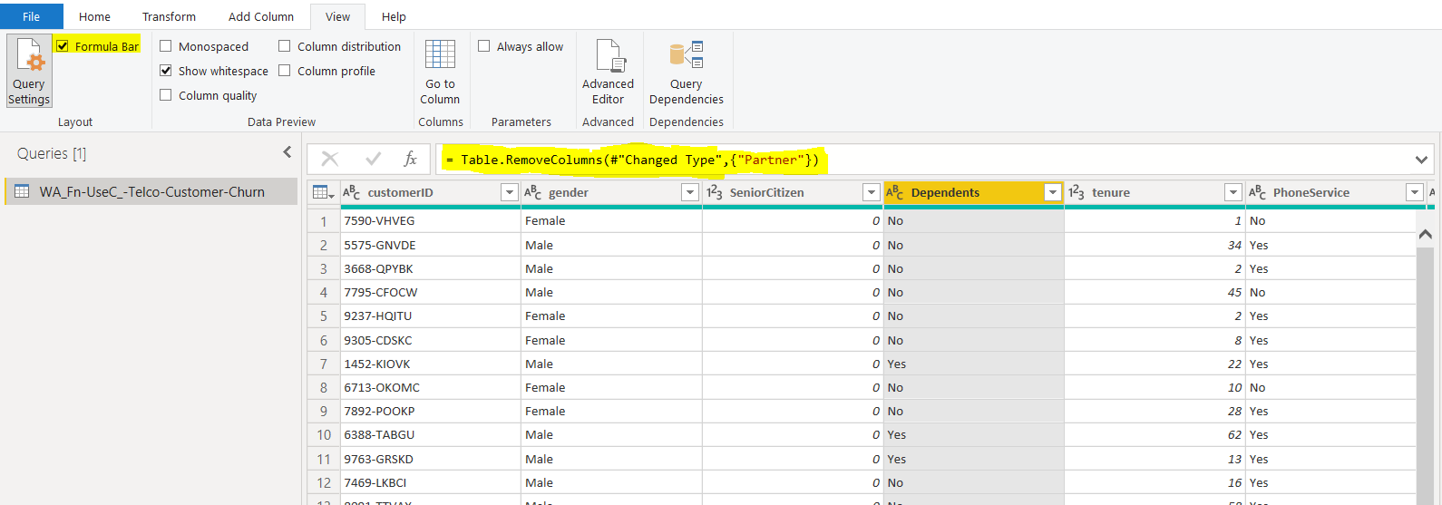Uncheck the Formula Bar checkbox
This screenshot has width=1442, height=505.
pyautogui.click(x=63, y=46)
